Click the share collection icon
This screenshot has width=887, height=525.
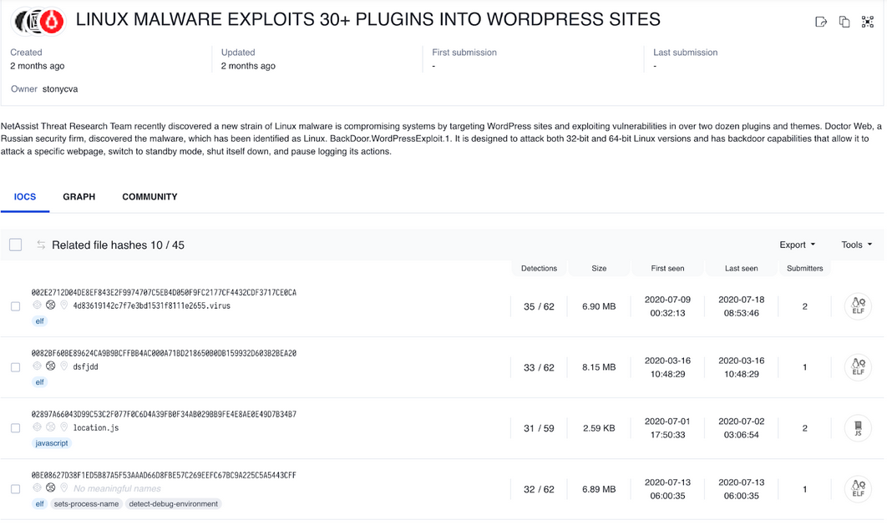click(821, 22)
